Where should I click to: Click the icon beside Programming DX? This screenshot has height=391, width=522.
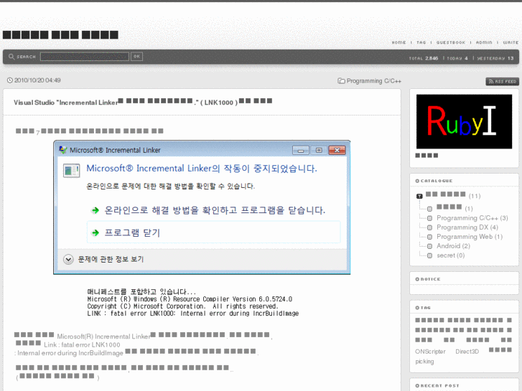[x=430, y=227]
